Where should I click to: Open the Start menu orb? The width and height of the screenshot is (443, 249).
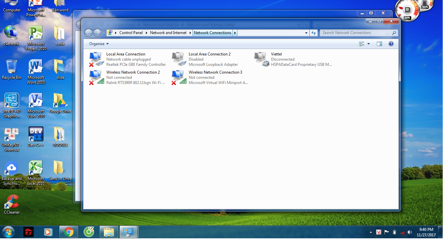[8, 232]
